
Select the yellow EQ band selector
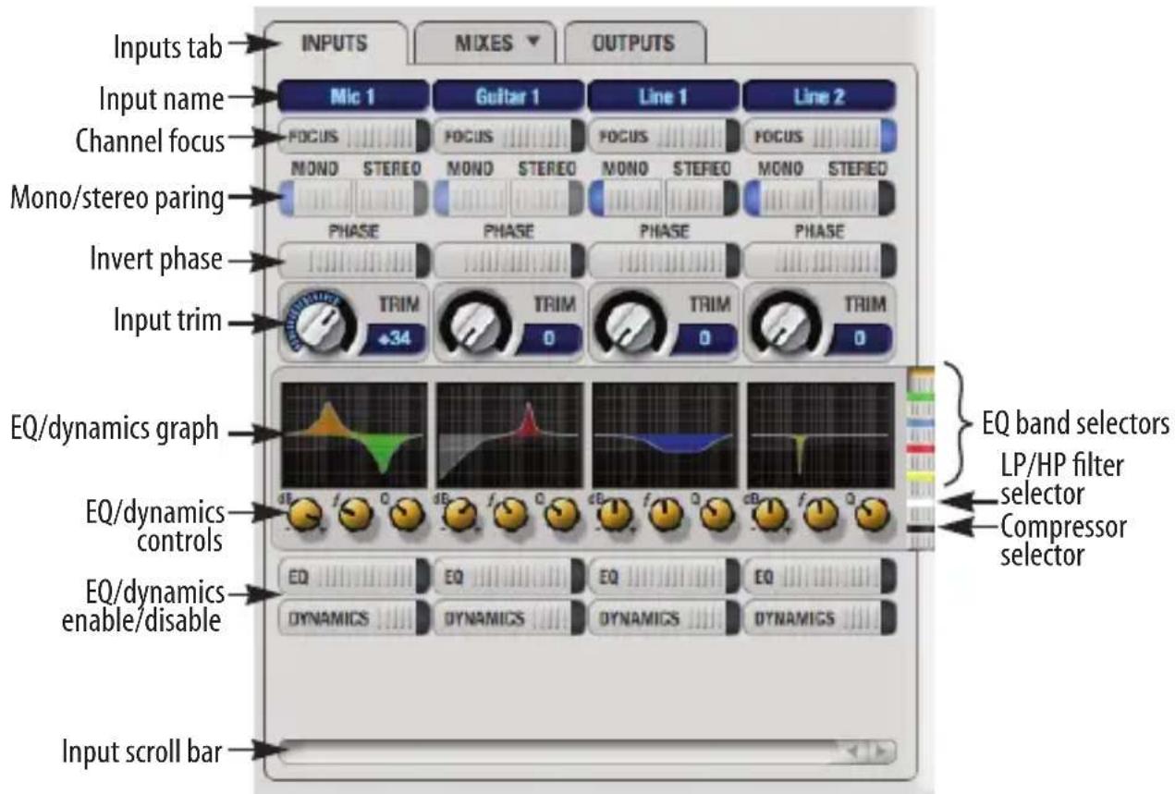(x=921, y=475)
